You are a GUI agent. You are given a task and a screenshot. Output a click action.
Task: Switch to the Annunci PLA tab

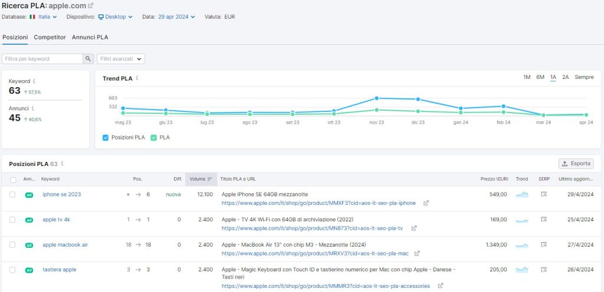point(90,37)
